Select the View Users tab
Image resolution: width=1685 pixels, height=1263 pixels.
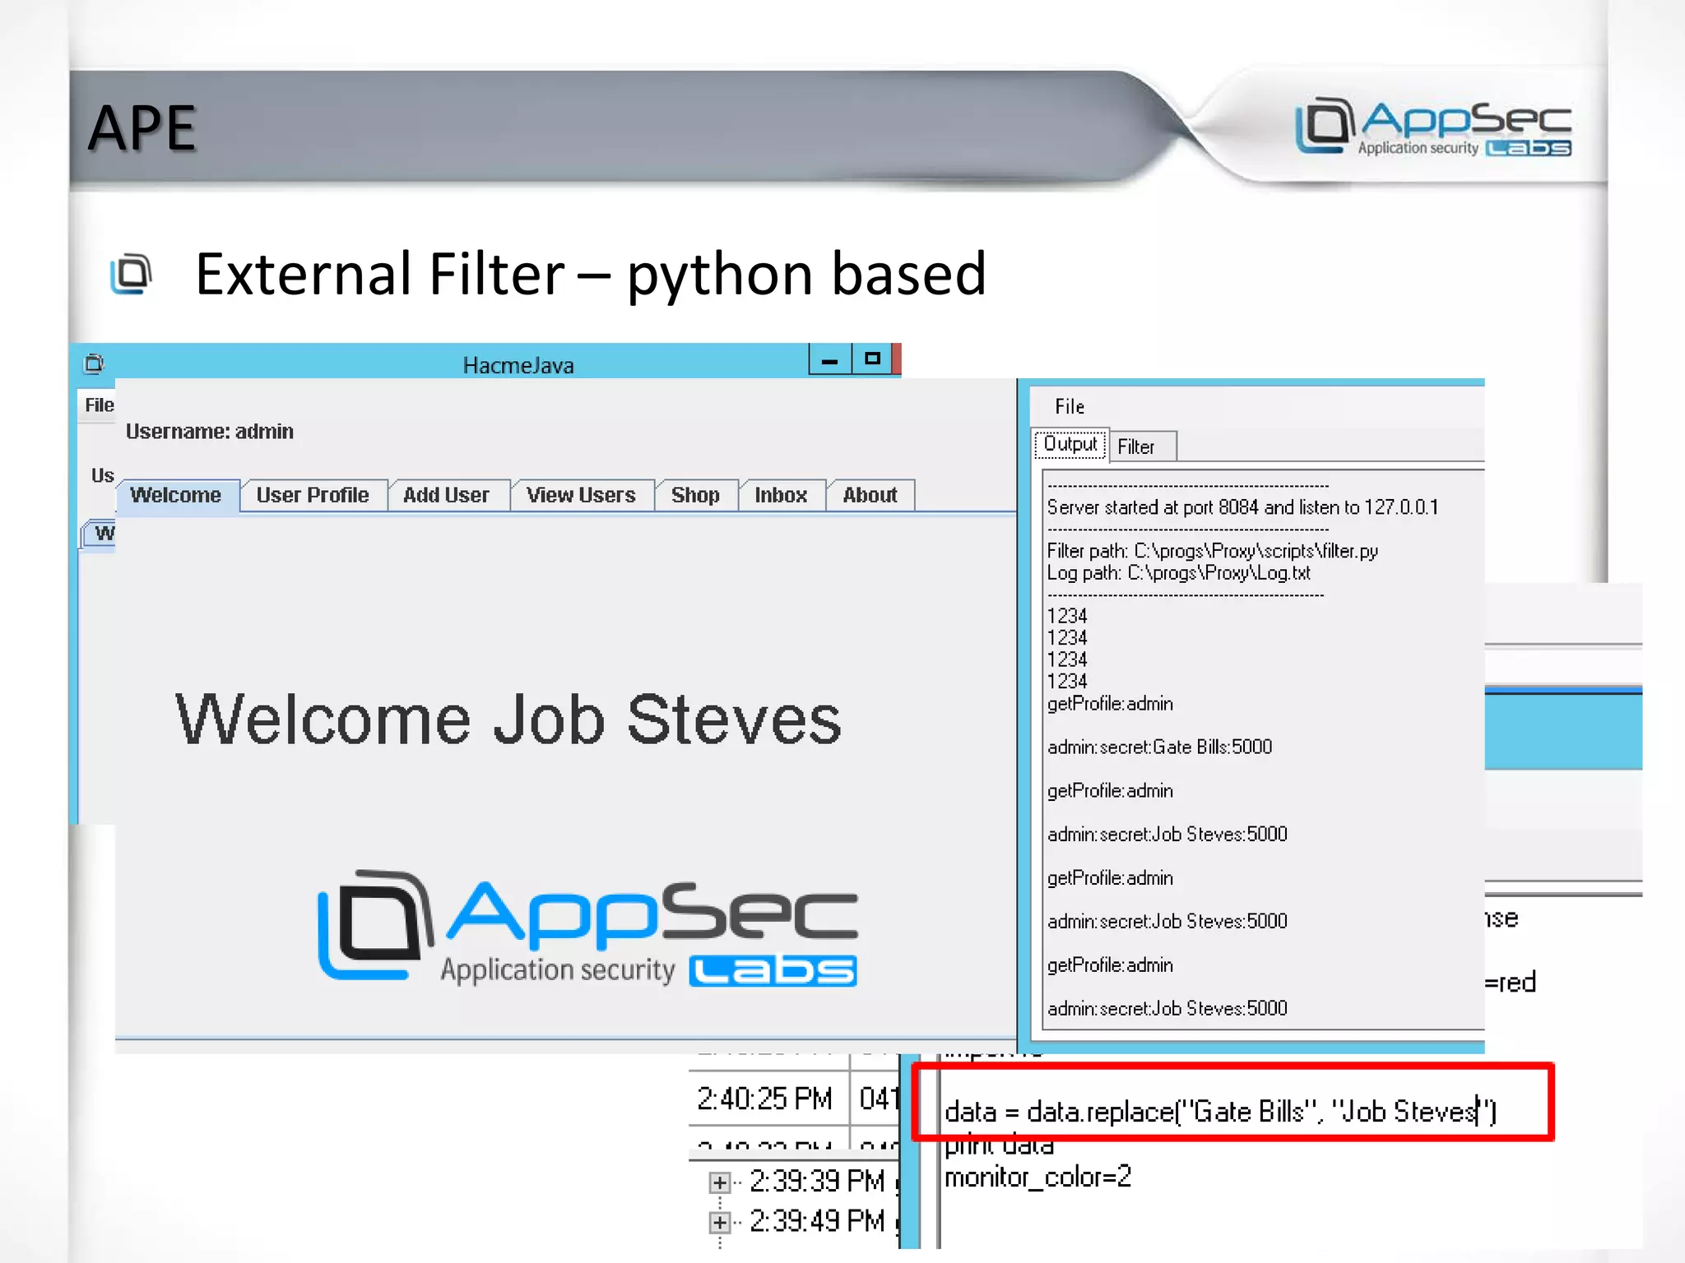pyautogui.click(x=582, y=495)
